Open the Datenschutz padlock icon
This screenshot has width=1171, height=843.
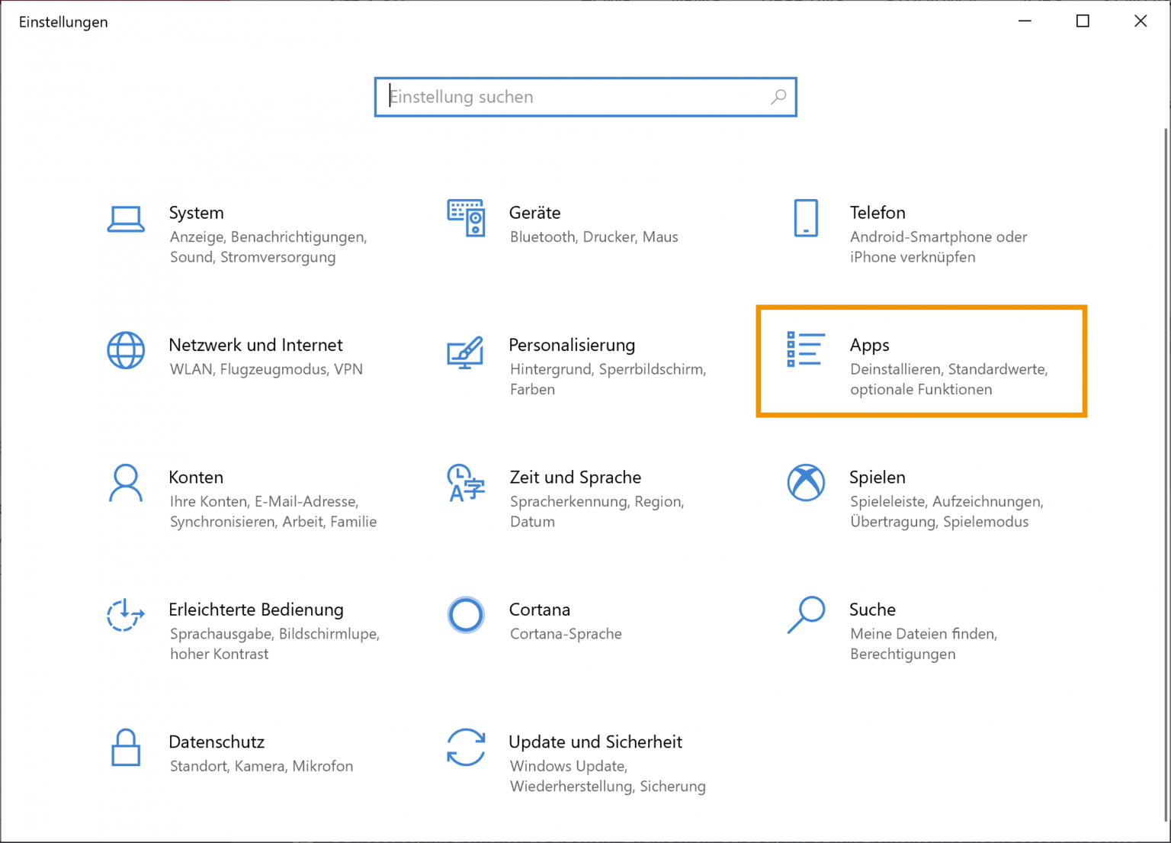click(126, 747)
